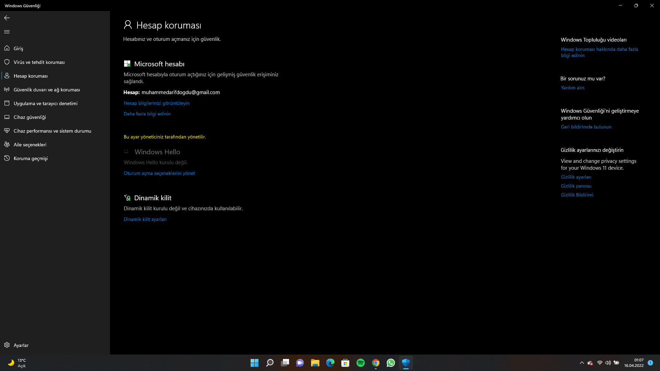Open Gizlilik panosu link
660x371 pixels.
coord(576,186)
